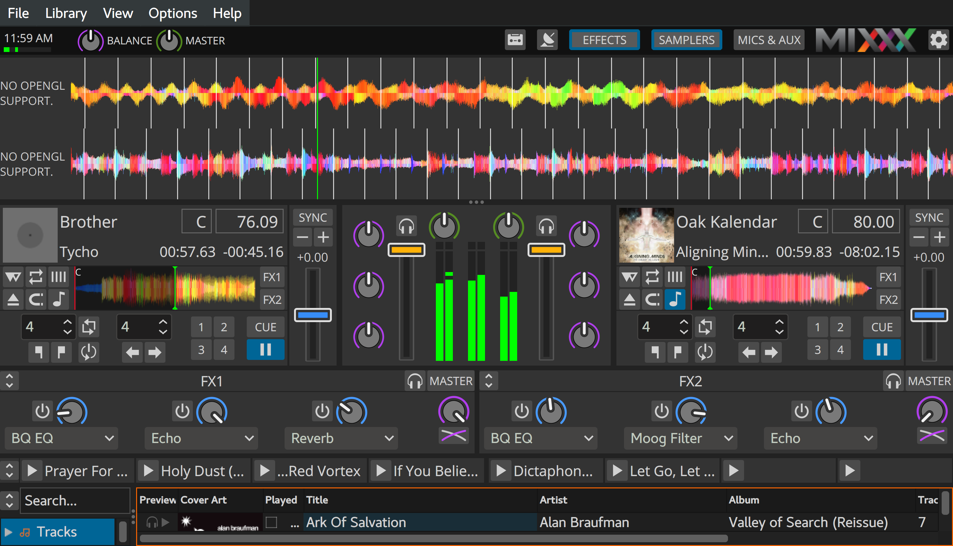
Task: Disable keylock on the Oak Kalendar deck
Action: 675,300
